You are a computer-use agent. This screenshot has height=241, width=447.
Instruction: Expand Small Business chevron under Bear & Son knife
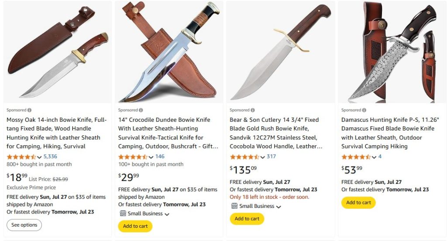[x=279, y=207]
